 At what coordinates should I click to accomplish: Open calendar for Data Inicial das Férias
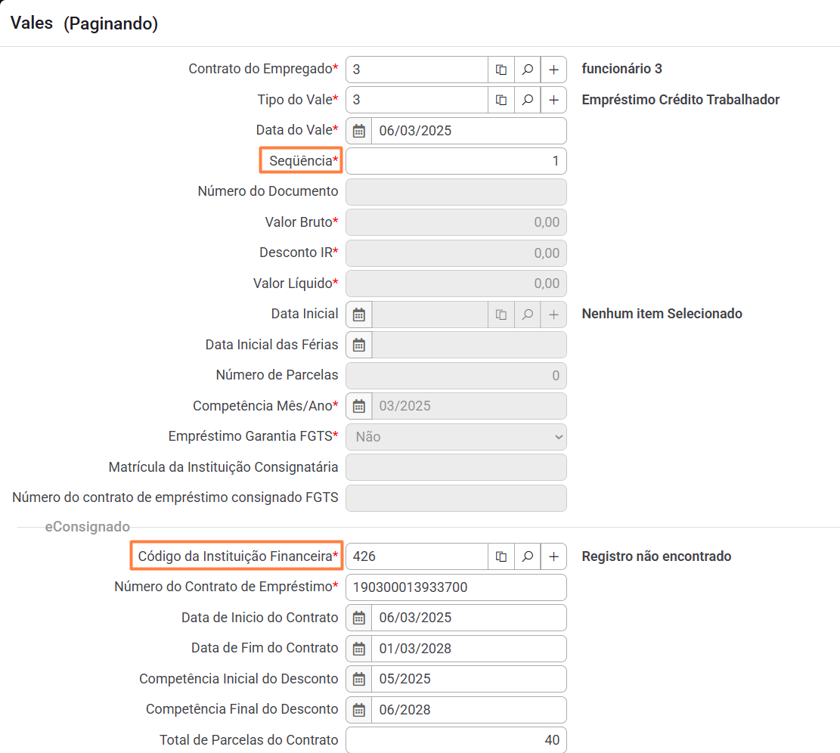tap(359, 345)
